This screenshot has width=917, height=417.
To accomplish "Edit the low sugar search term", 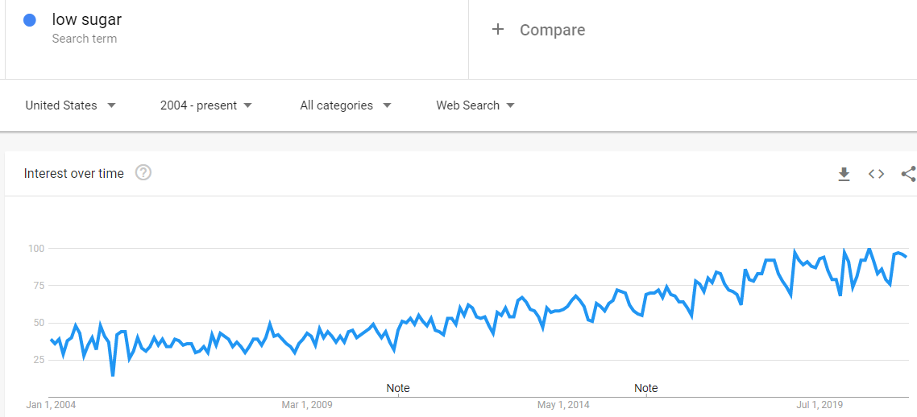I will [87, 19].
